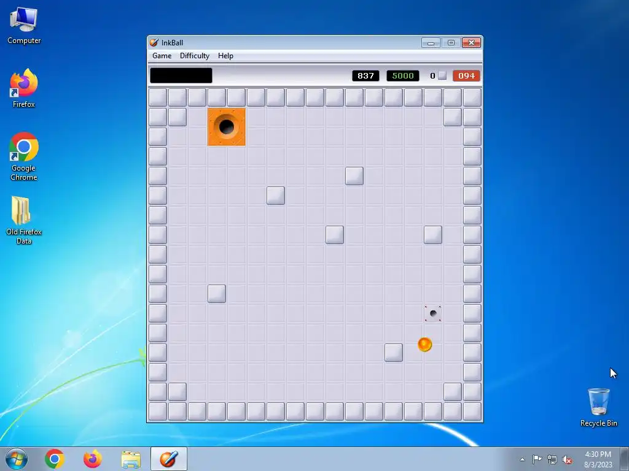Select the Firefox desktop shortcut

point(24,88)
